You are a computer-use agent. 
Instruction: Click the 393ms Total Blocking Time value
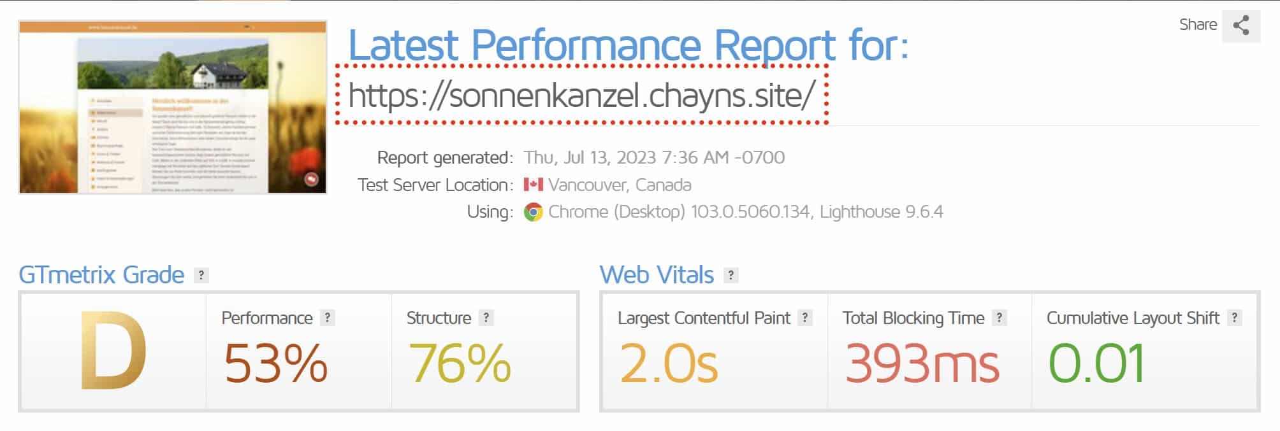pos(922,363)
